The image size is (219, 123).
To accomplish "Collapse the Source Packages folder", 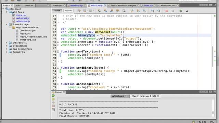I will 7,24.
